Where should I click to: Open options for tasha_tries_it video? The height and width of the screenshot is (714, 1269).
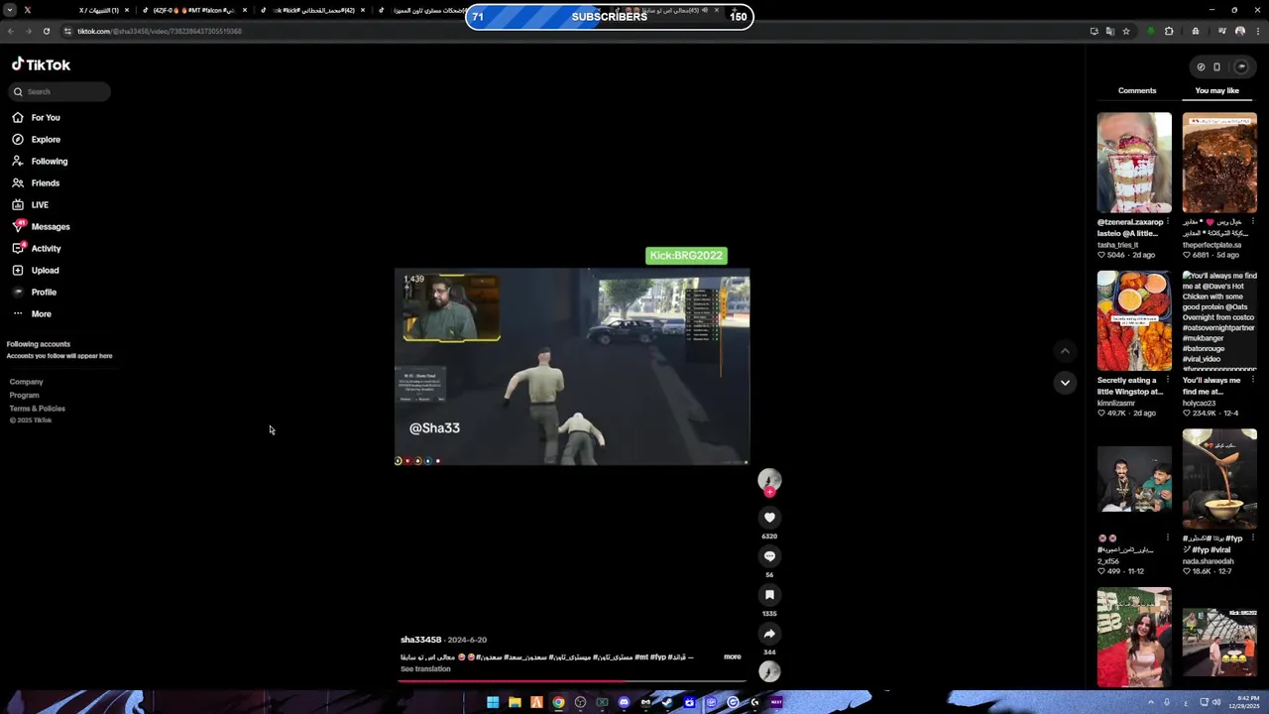pos(1168,222)
